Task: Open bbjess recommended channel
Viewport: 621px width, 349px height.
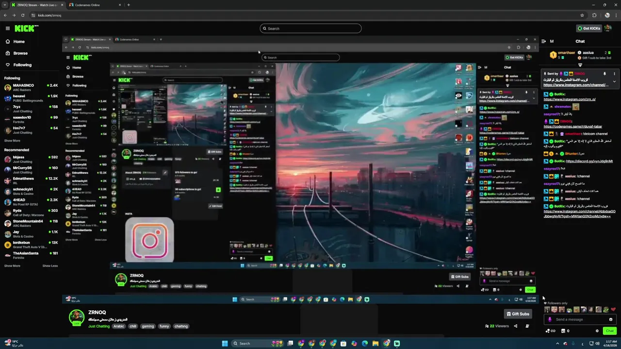Action: [31, 159]
